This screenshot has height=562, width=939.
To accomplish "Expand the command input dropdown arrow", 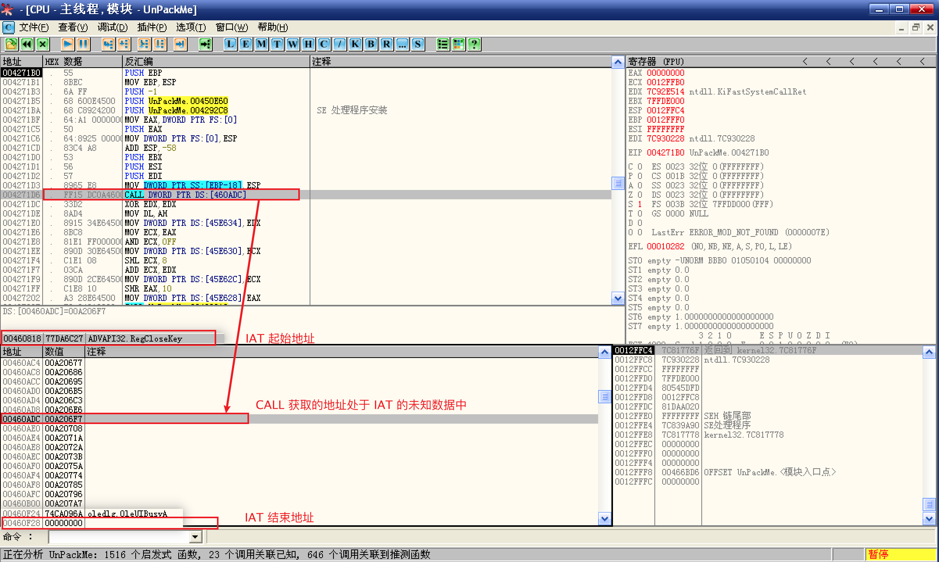I will coord(195,537).
